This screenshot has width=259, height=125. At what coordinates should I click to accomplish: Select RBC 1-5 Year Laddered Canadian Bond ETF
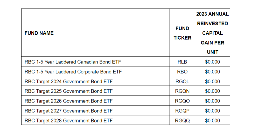pyautogui.click(x=73, y=62)
